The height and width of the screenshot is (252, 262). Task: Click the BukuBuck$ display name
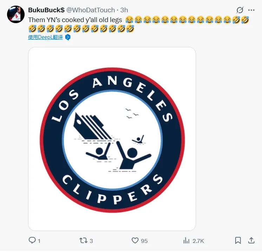(x=46, y=11)
